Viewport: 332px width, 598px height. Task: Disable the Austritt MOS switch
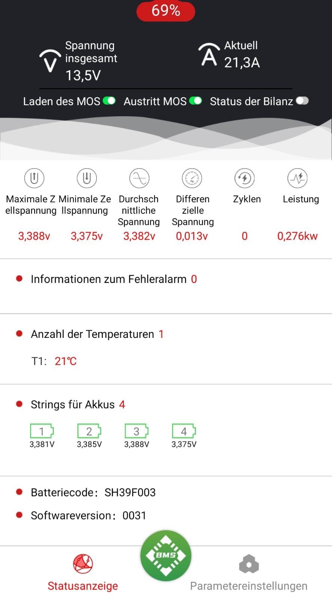click(196, 101)
